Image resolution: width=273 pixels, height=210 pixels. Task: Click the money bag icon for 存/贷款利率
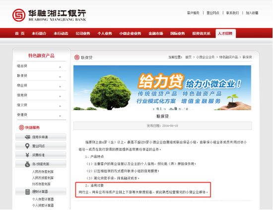[27, 164]
